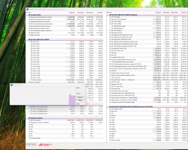Collapse the Тайминги памяти section
This screenshot has height=150, width=188.
pos(27,118)
